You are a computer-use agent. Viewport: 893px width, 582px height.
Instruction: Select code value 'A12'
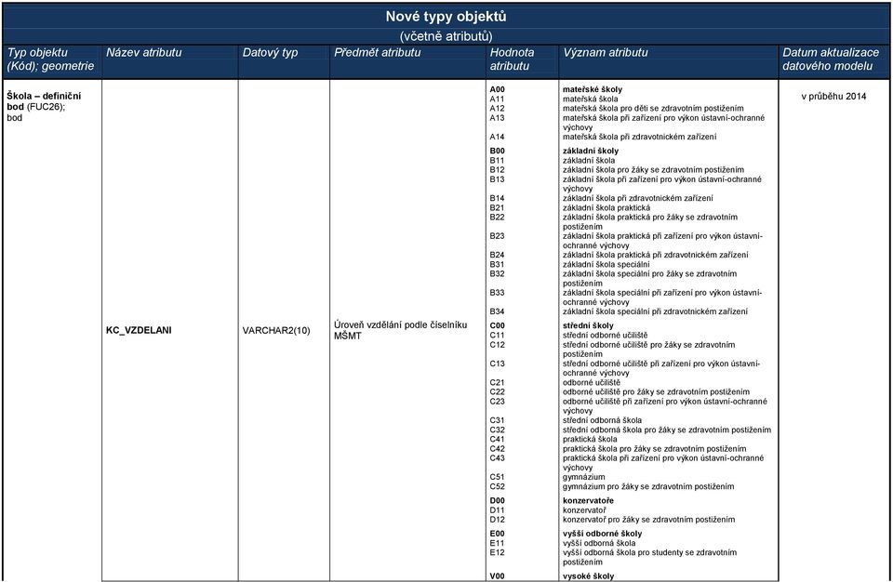point(497,108)
